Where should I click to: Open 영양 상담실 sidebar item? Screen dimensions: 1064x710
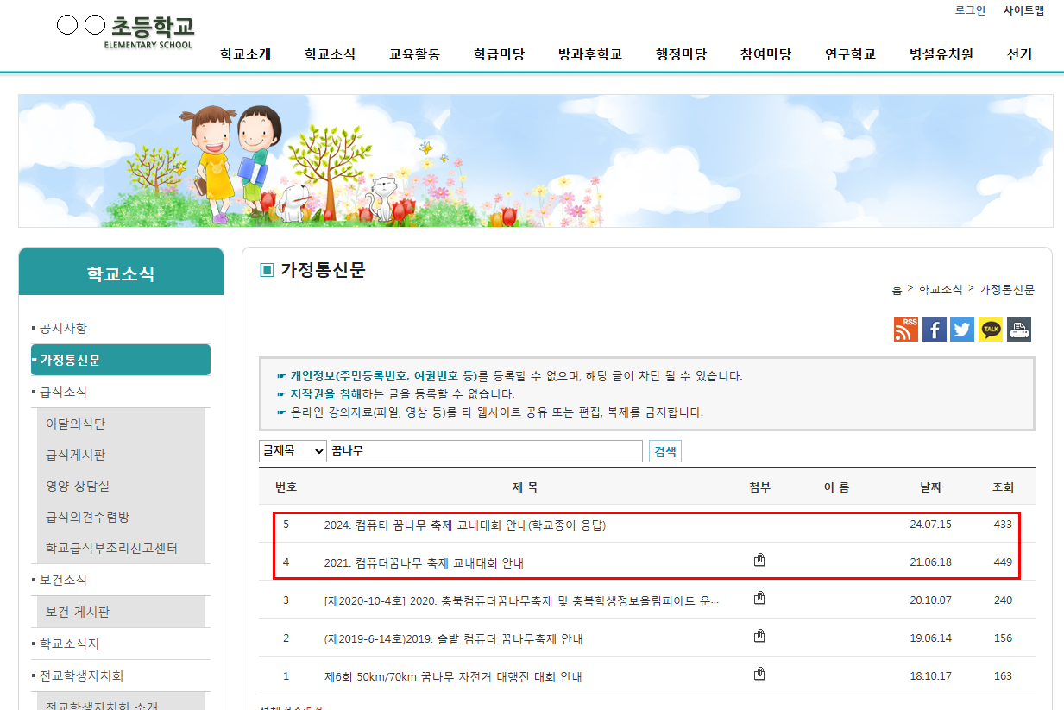point(78,486)
